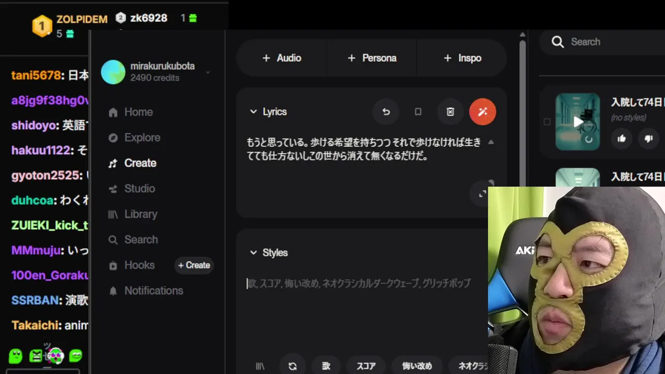Add the 歌 style chip
This screenshot has height=374, width=665.
pos(326,366)
